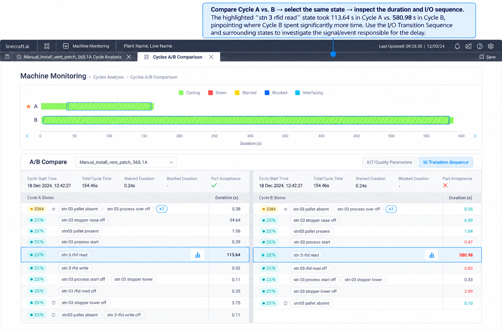Open the chart icon for Cycle A rfid read
Screen dimensions: 502x330
tap(198, 255)
